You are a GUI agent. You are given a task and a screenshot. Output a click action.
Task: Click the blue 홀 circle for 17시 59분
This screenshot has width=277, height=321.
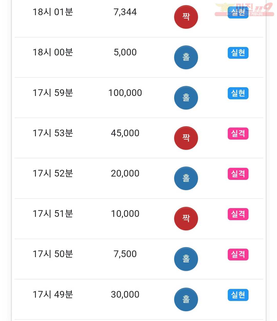pos(186,98)
